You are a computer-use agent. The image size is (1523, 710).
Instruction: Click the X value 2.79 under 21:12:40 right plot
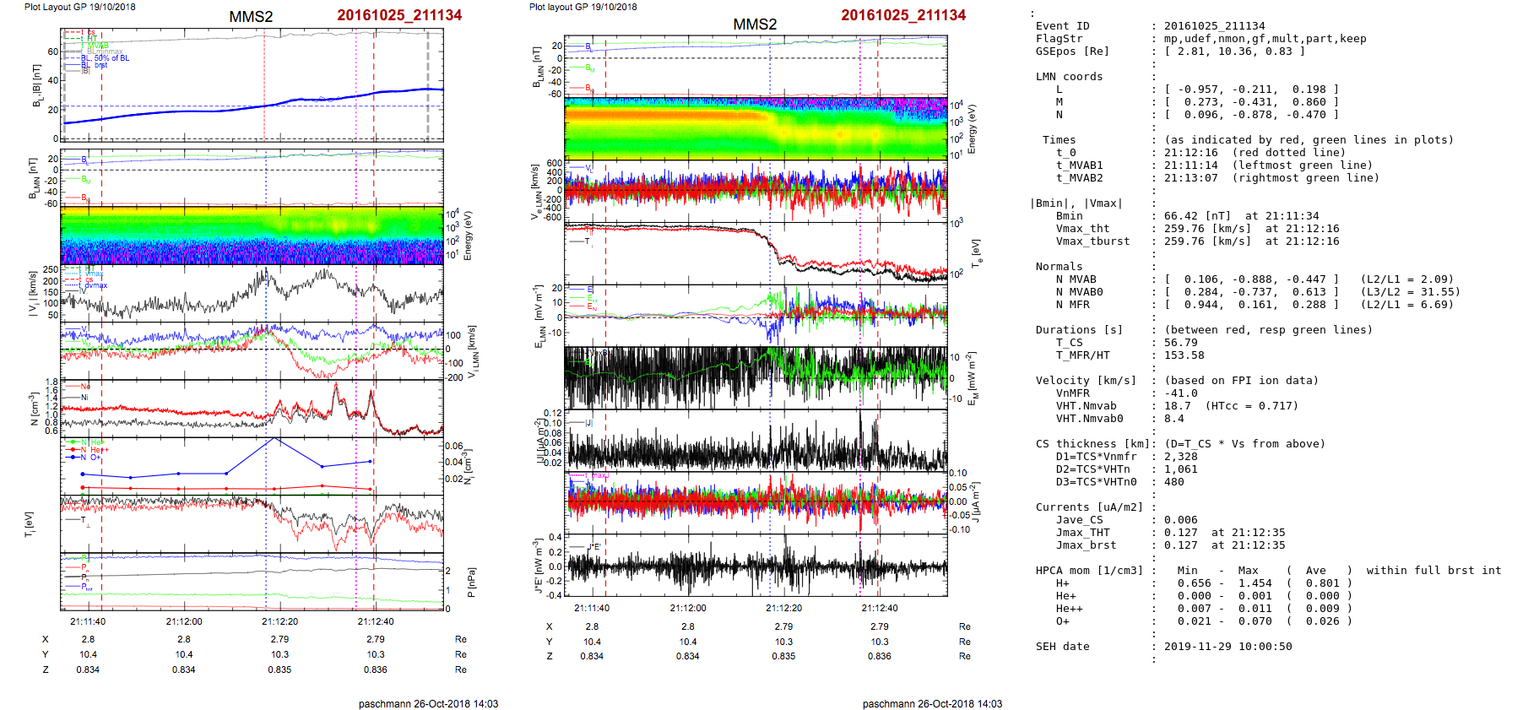coord(880,626)
